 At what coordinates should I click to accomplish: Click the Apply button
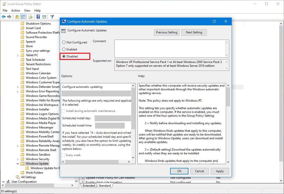pyautogui.click(x=220, y=171)
